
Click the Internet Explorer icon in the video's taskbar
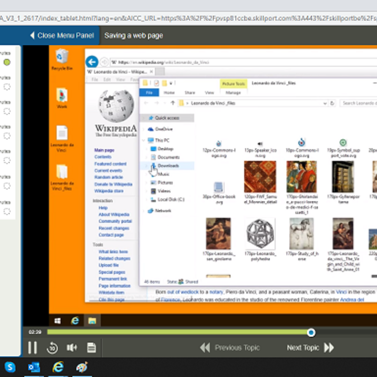click(x=75, y=321)
